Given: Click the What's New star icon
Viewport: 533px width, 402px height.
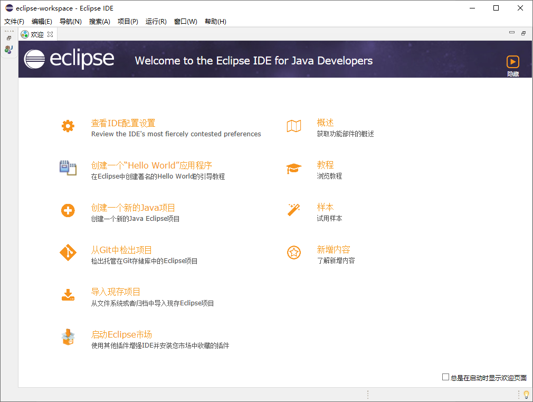Looking at the screenshot, I should (x=294, y=253).
